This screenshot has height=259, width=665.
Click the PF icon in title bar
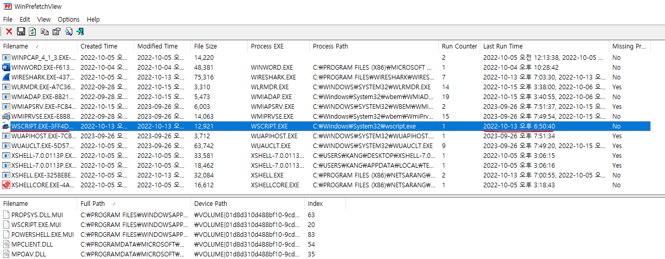[x=7, y=7]
